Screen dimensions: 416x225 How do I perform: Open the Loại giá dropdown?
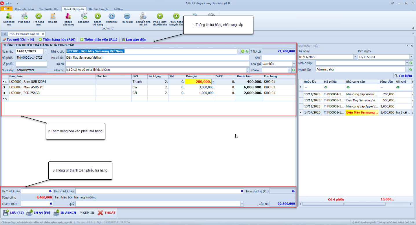coord(294,64)
